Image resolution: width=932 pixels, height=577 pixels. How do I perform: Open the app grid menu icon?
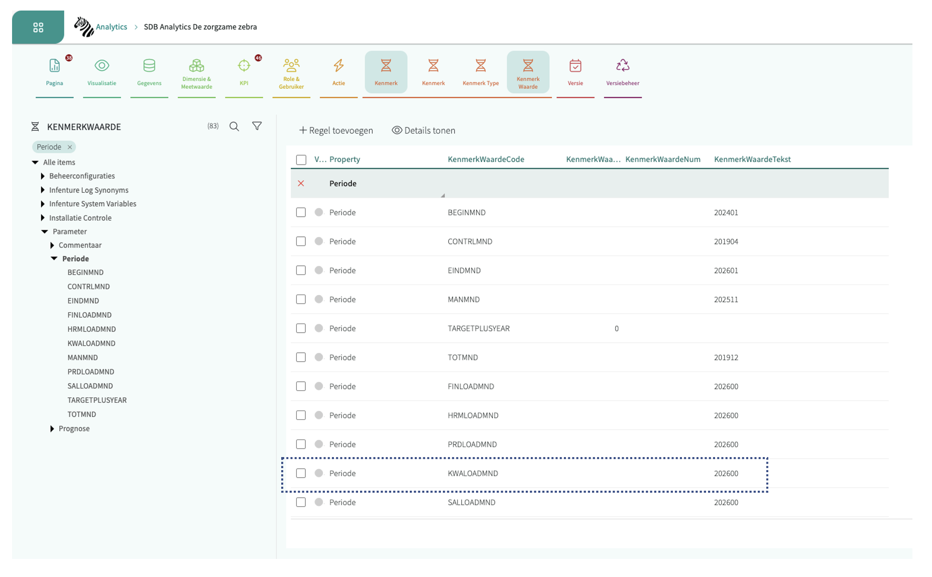[38, 28]
